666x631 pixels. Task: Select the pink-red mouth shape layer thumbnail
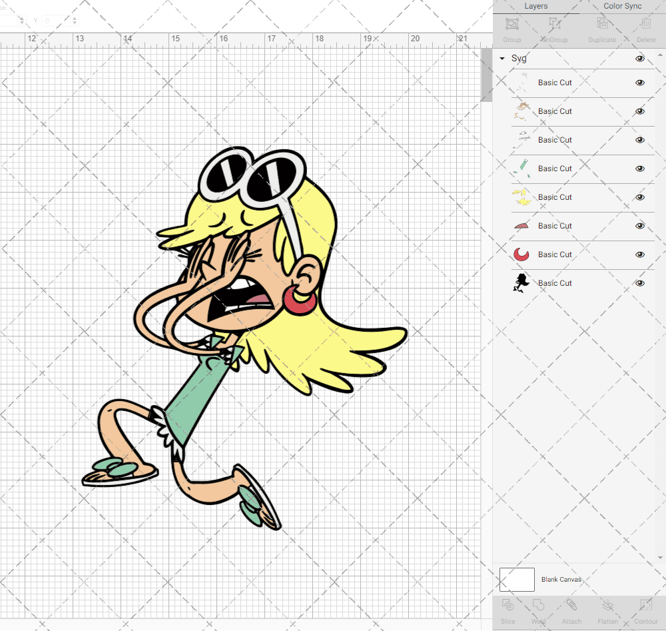[521, 226]
